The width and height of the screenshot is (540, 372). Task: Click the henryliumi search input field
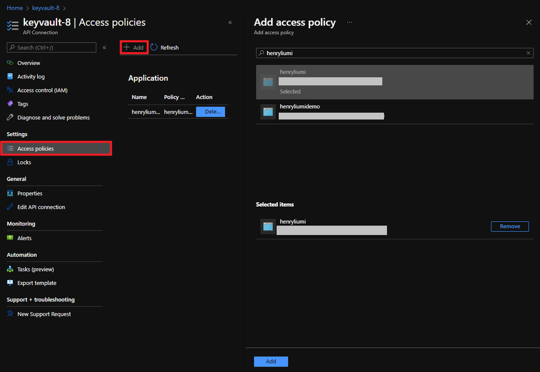tap(395, 53)
